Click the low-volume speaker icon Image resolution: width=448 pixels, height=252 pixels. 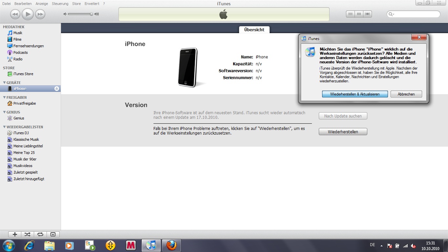click(x=65, y=14)
